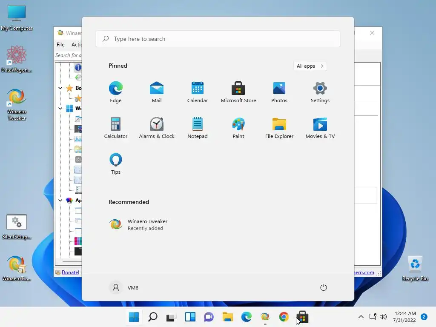The image size is (436, 327).
Task: Open the Calendar app
Action: pyautogui.click(x=198, y=92)
